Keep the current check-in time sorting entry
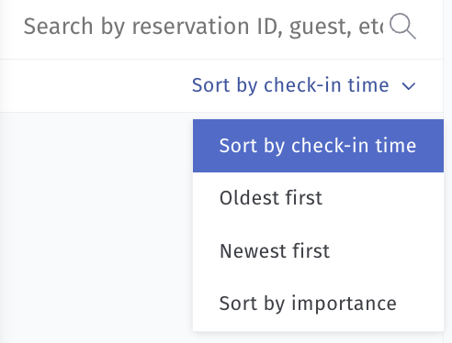The height and width of the screenshot is (343, 452). point(318,146)
